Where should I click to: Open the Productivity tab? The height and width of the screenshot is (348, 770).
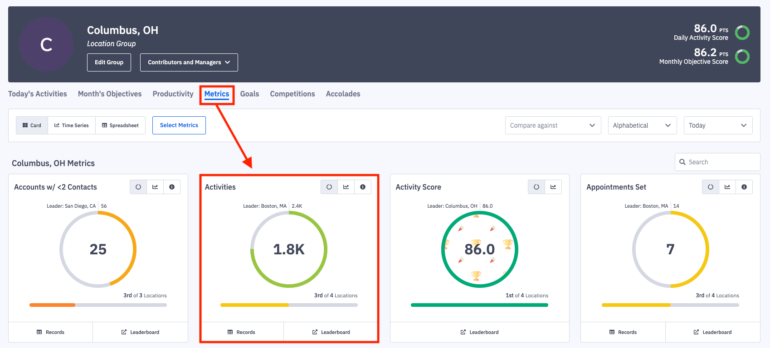[x=173, y=94]
